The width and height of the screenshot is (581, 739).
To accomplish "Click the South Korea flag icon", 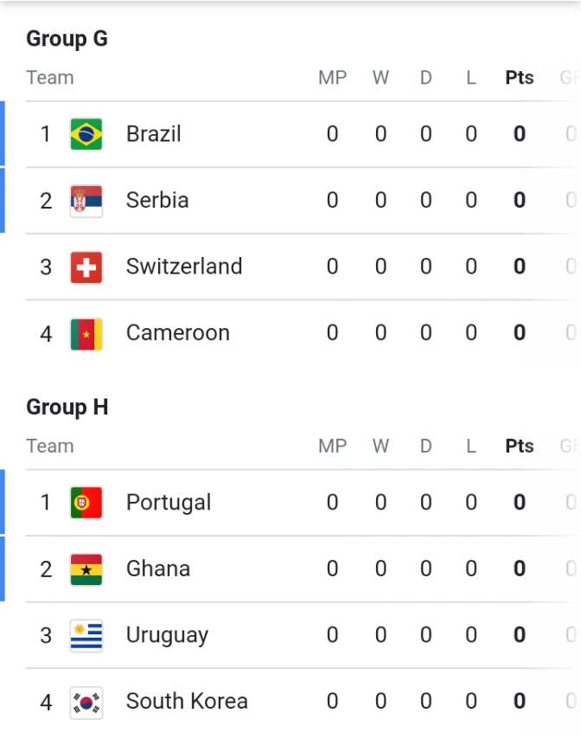I will point(86,703).
